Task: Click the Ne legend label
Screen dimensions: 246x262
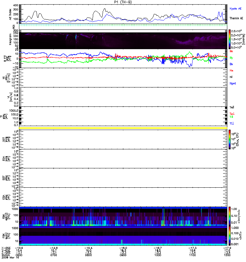Action: 232,70
